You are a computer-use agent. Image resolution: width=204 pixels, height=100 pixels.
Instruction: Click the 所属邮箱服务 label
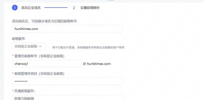25,91
